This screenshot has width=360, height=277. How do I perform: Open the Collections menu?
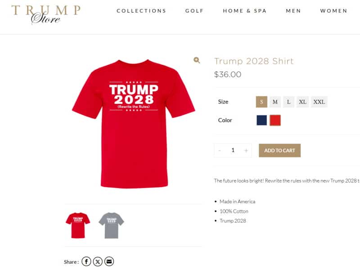click(x=141, y=11)
